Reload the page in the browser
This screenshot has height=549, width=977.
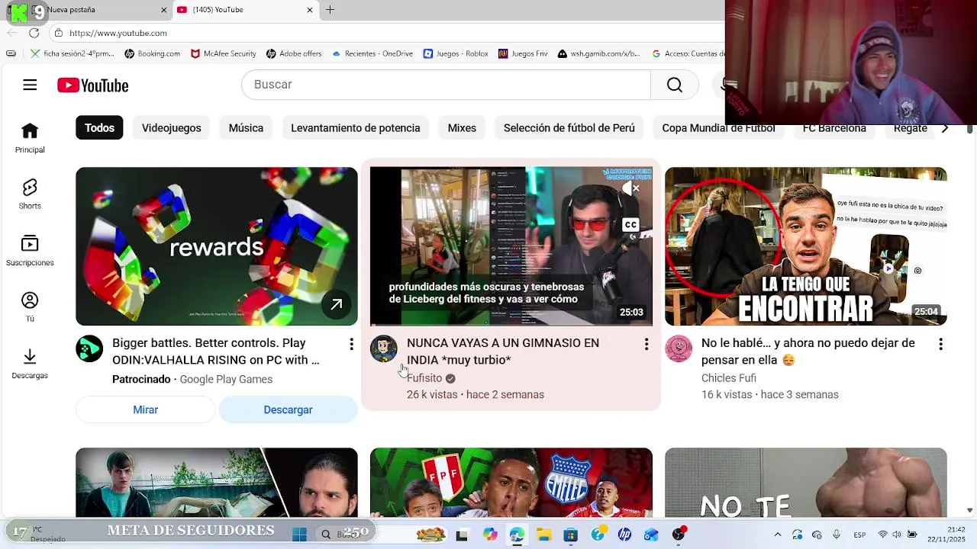(34, 33)
